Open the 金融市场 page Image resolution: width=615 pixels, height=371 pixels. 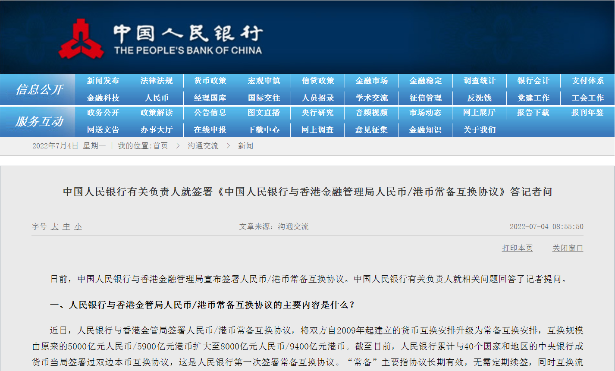(x=371, y=81)
